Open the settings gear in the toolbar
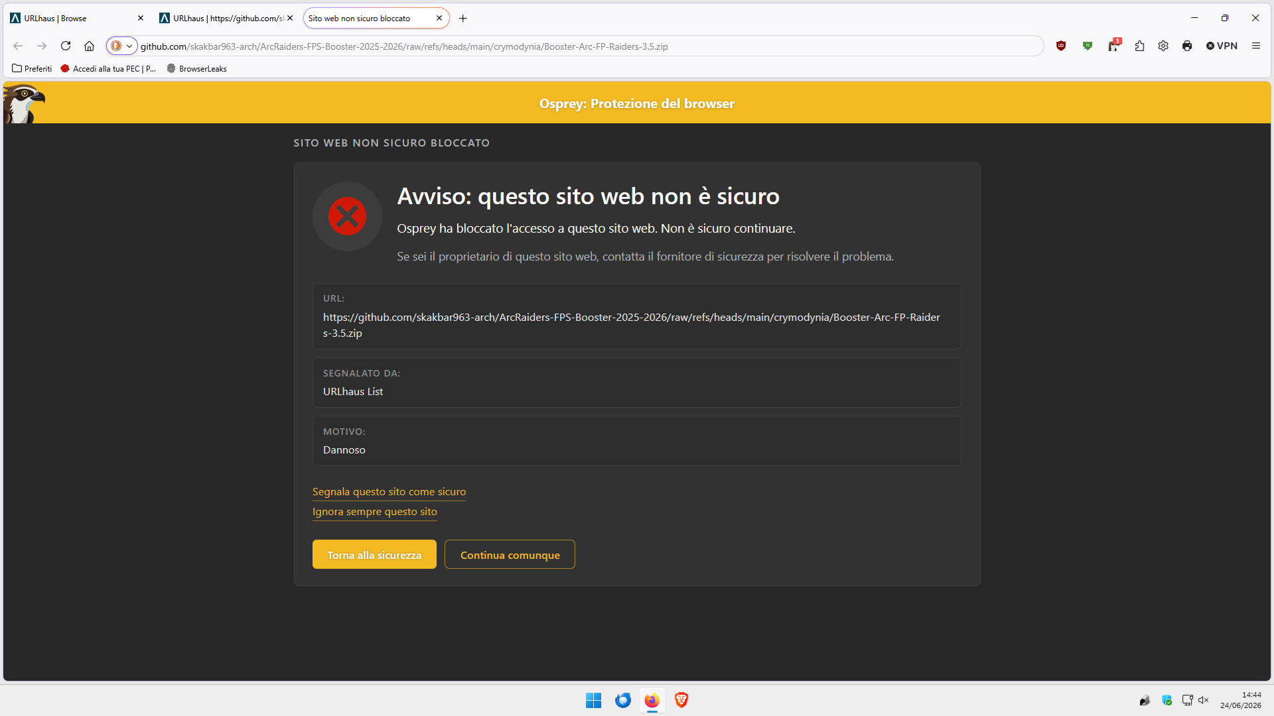The width and height of the screenshot is (1274, 716). click(1163, 46)
